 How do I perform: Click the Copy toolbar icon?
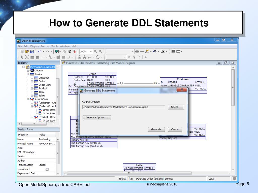point(64,52)
